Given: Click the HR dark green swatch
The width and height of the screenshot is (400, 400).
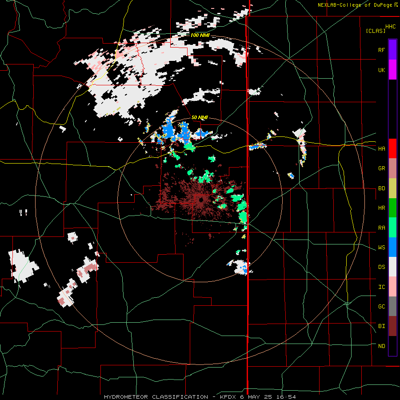Looking at the screenshot, I should (392, 208).
